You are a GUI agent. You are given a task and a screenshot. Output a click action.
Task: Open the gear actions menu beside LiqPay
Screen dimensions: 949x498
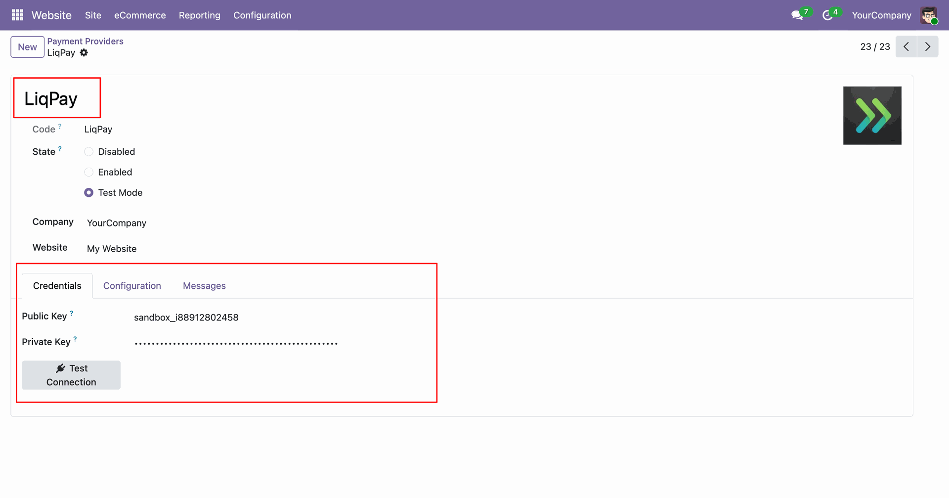[84, 52]
